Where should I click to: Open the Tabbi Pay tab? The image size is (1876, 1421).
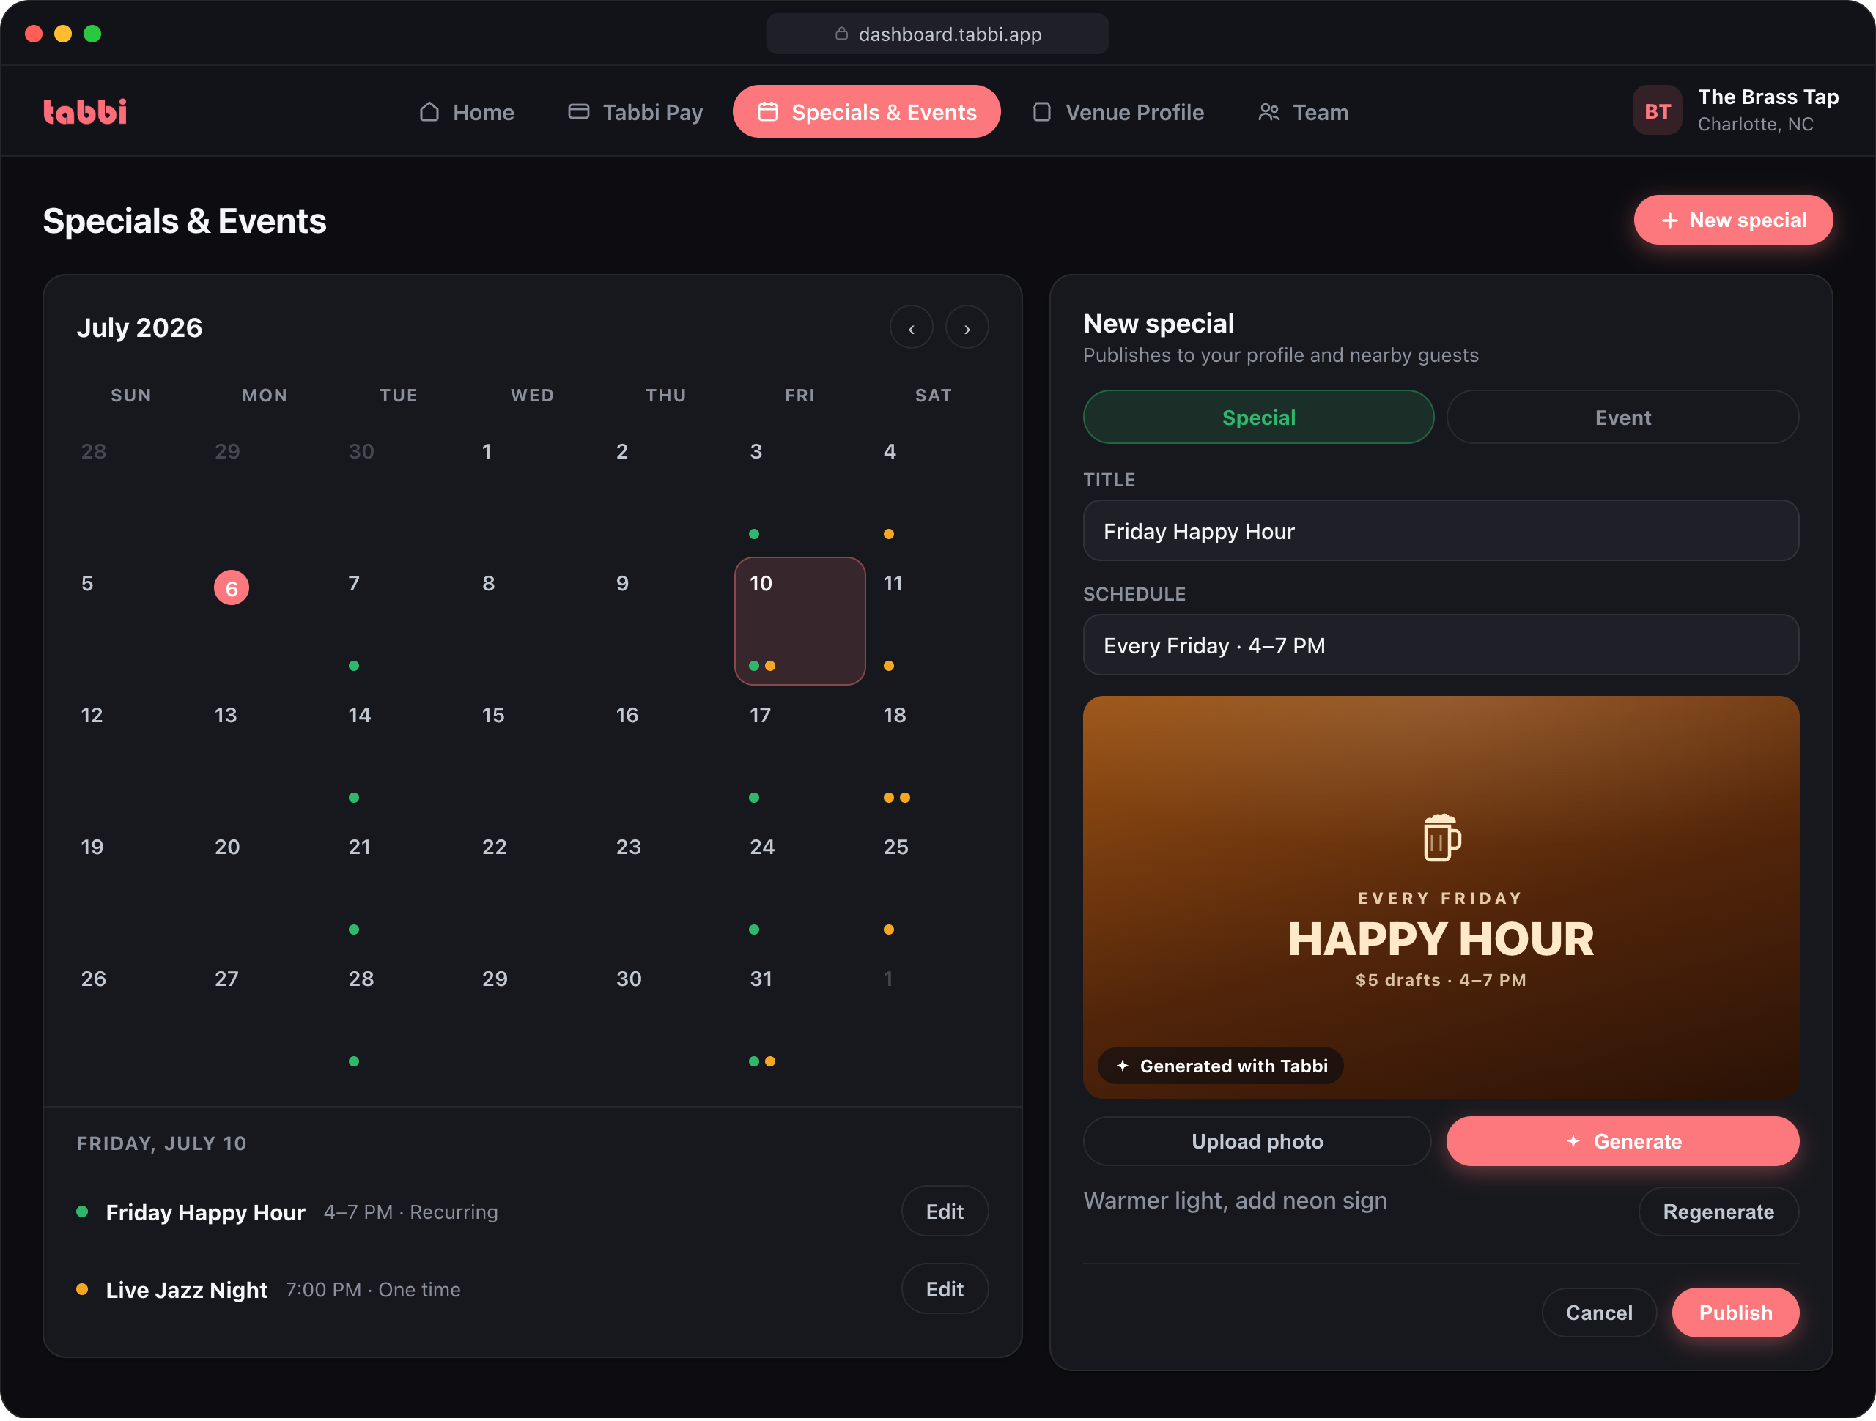[635, 112]
